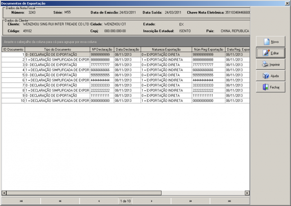Click Número value 3243

coord(32,12)
